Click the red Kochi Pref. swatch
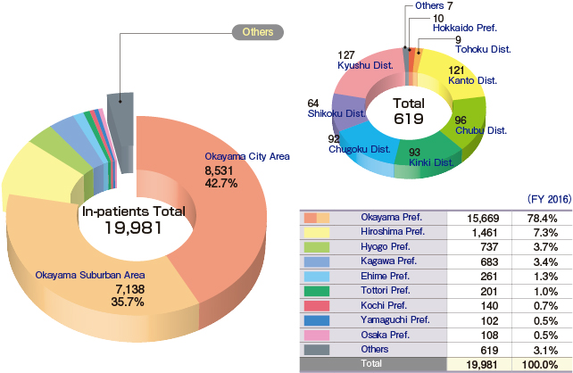This screenshot has width=573, height=373. [x=317, y=306]
